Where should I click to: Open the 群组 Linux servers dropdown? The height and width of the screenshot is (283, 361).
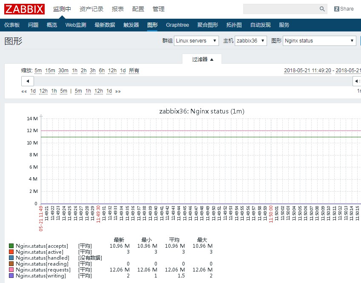point(196,41)
